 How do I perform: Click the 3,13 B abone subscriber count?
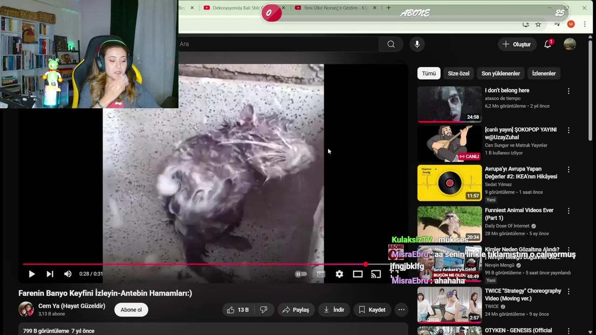[x=52, y=314]
